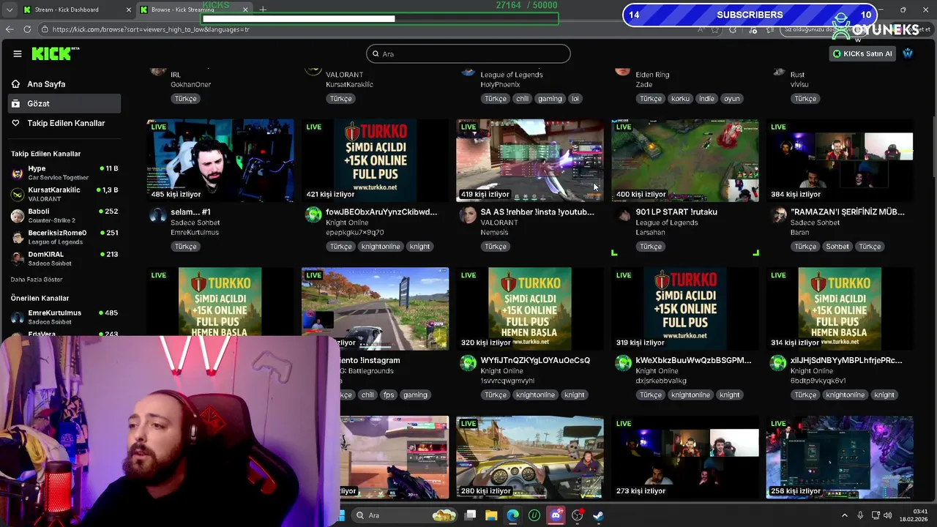Image resolution: width=937 pixels, height=527 pixels.
Task: Click the KICK logo
Action: click(x=55, y=53)
